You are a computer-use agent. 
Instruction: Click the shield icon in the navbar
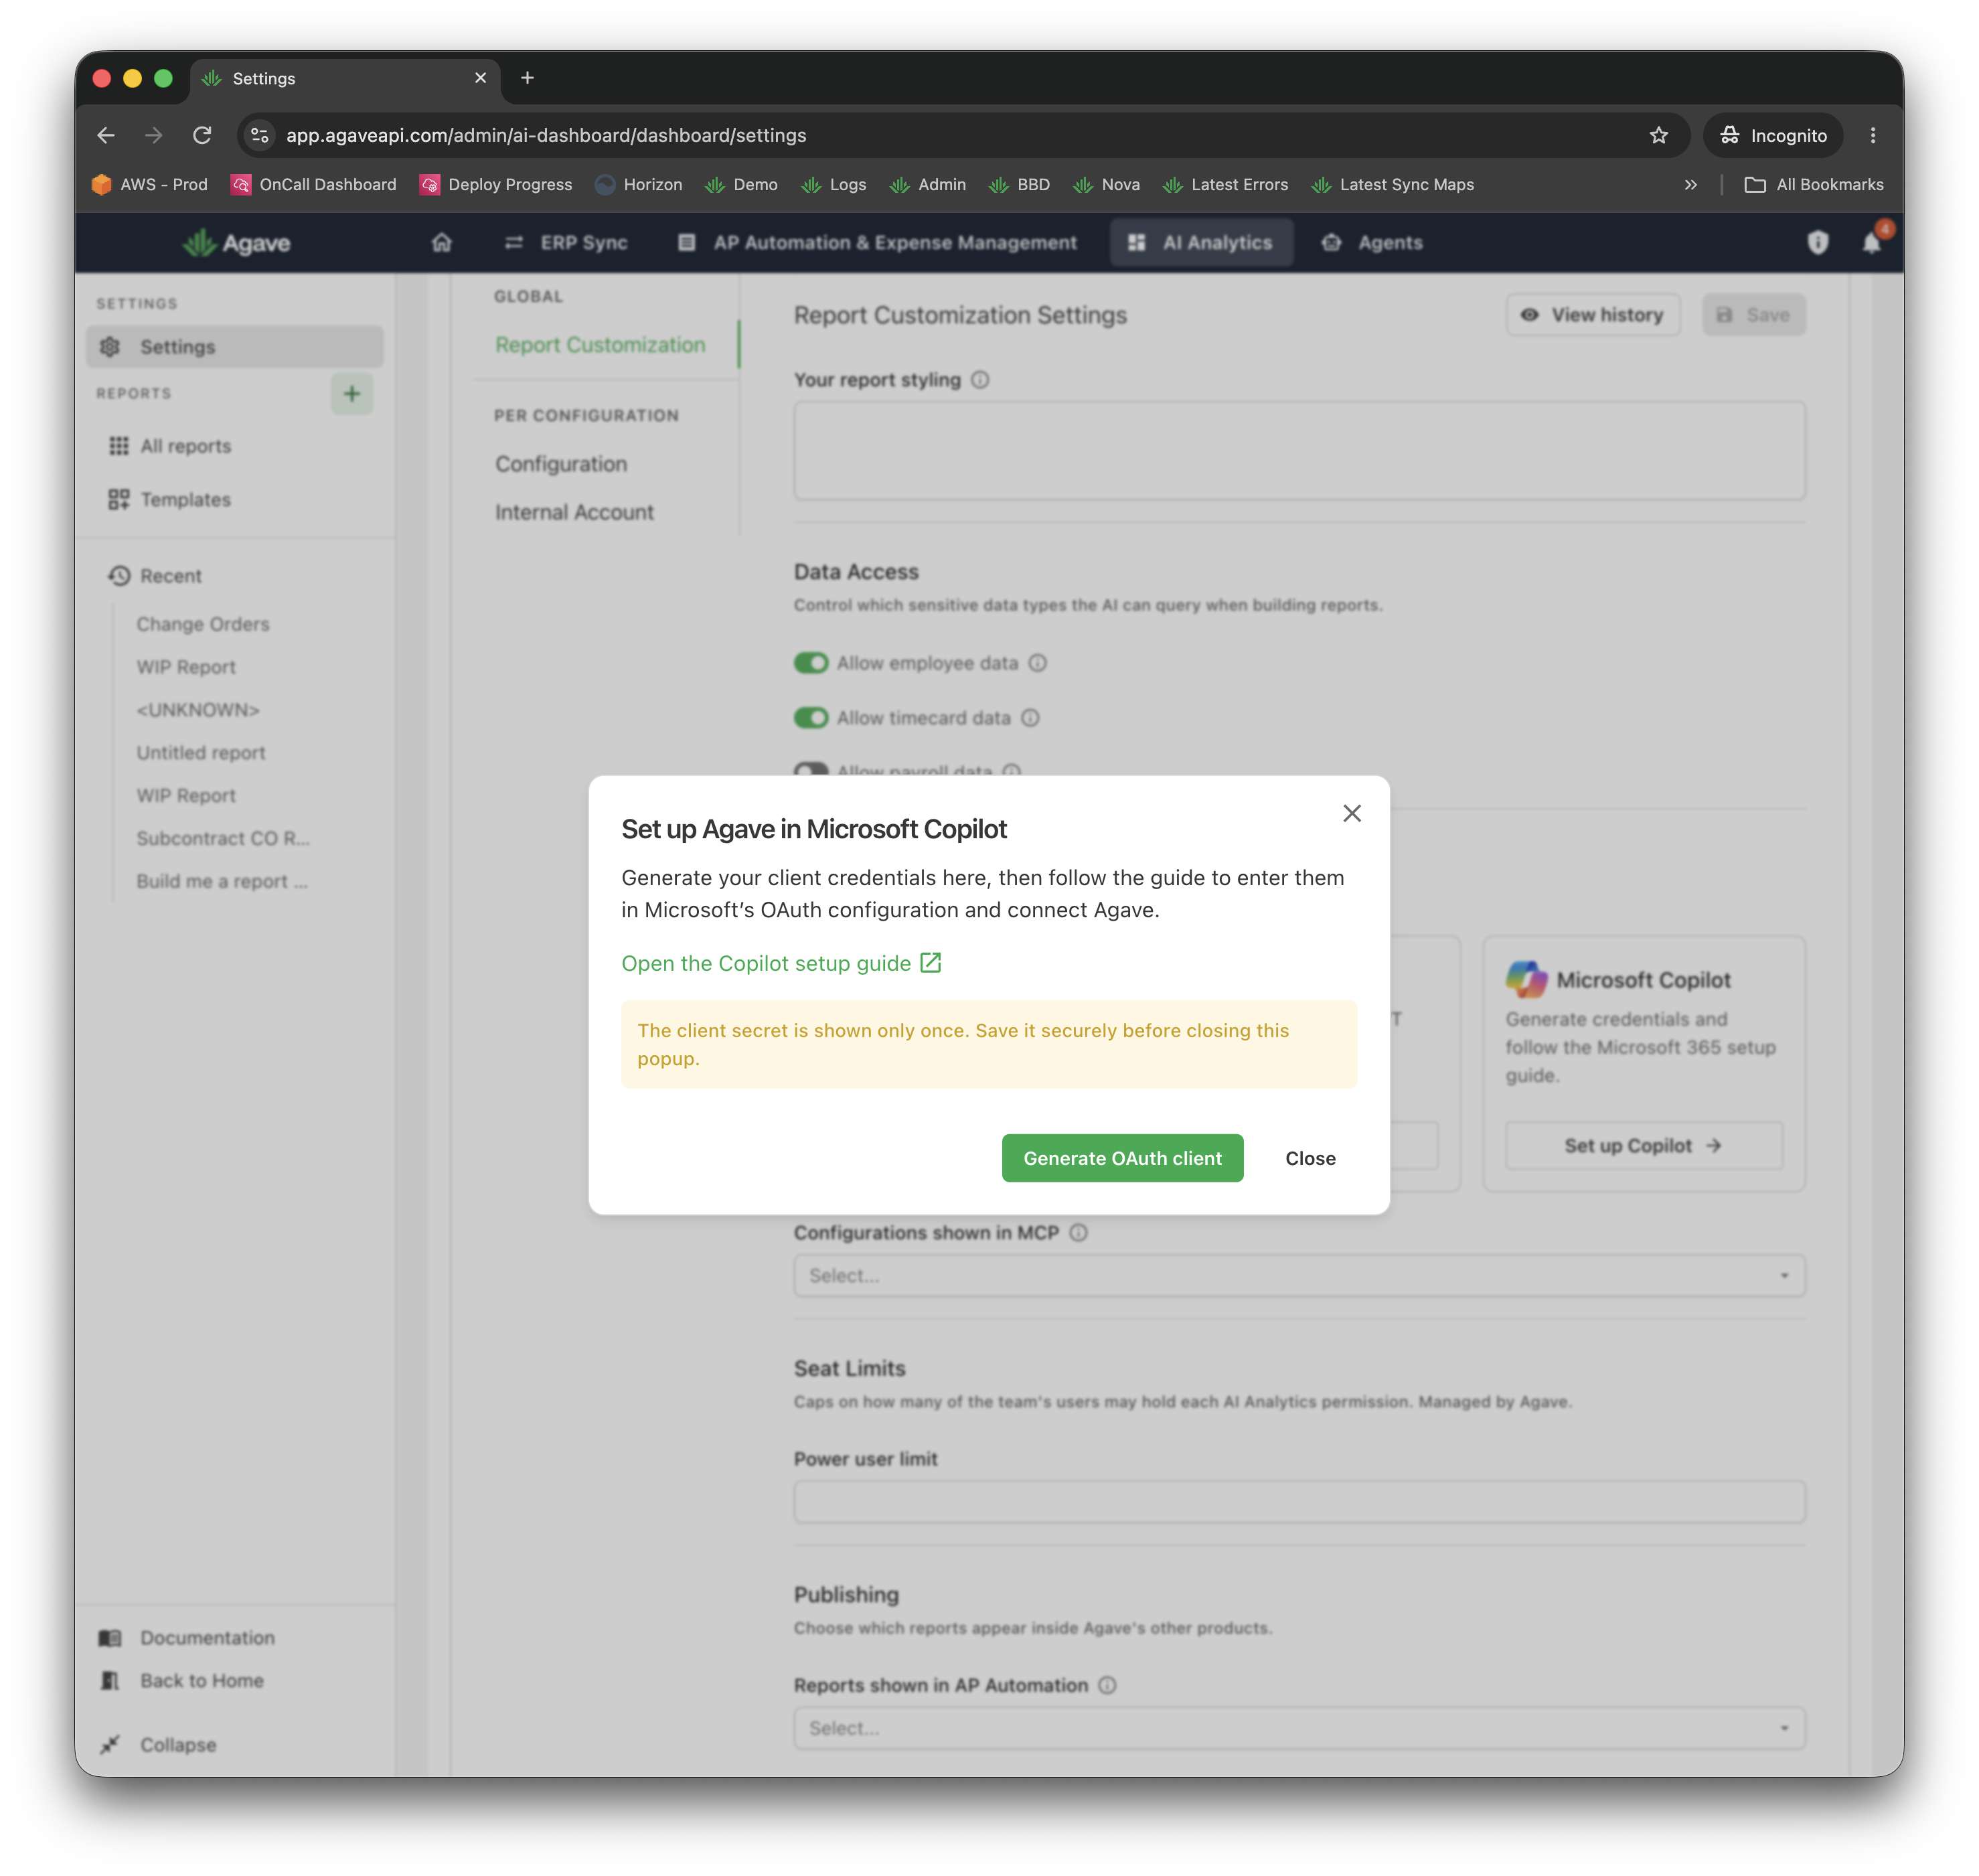(x=1817, y=242)
